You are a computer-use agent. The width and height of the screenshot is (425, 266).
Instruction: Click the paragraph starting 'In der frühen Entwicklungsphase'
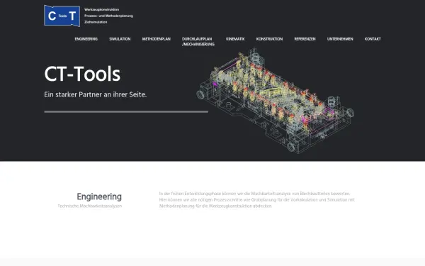[256, 200]
